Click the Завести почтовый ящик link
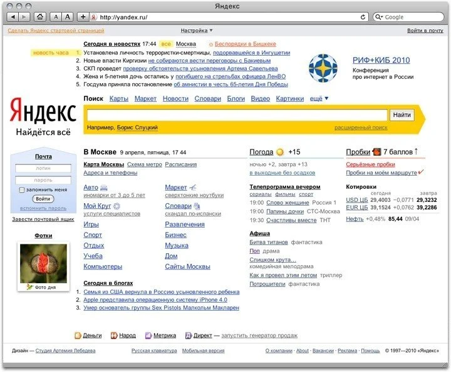This screenshot has width=451, height=372. click(43, 219)
